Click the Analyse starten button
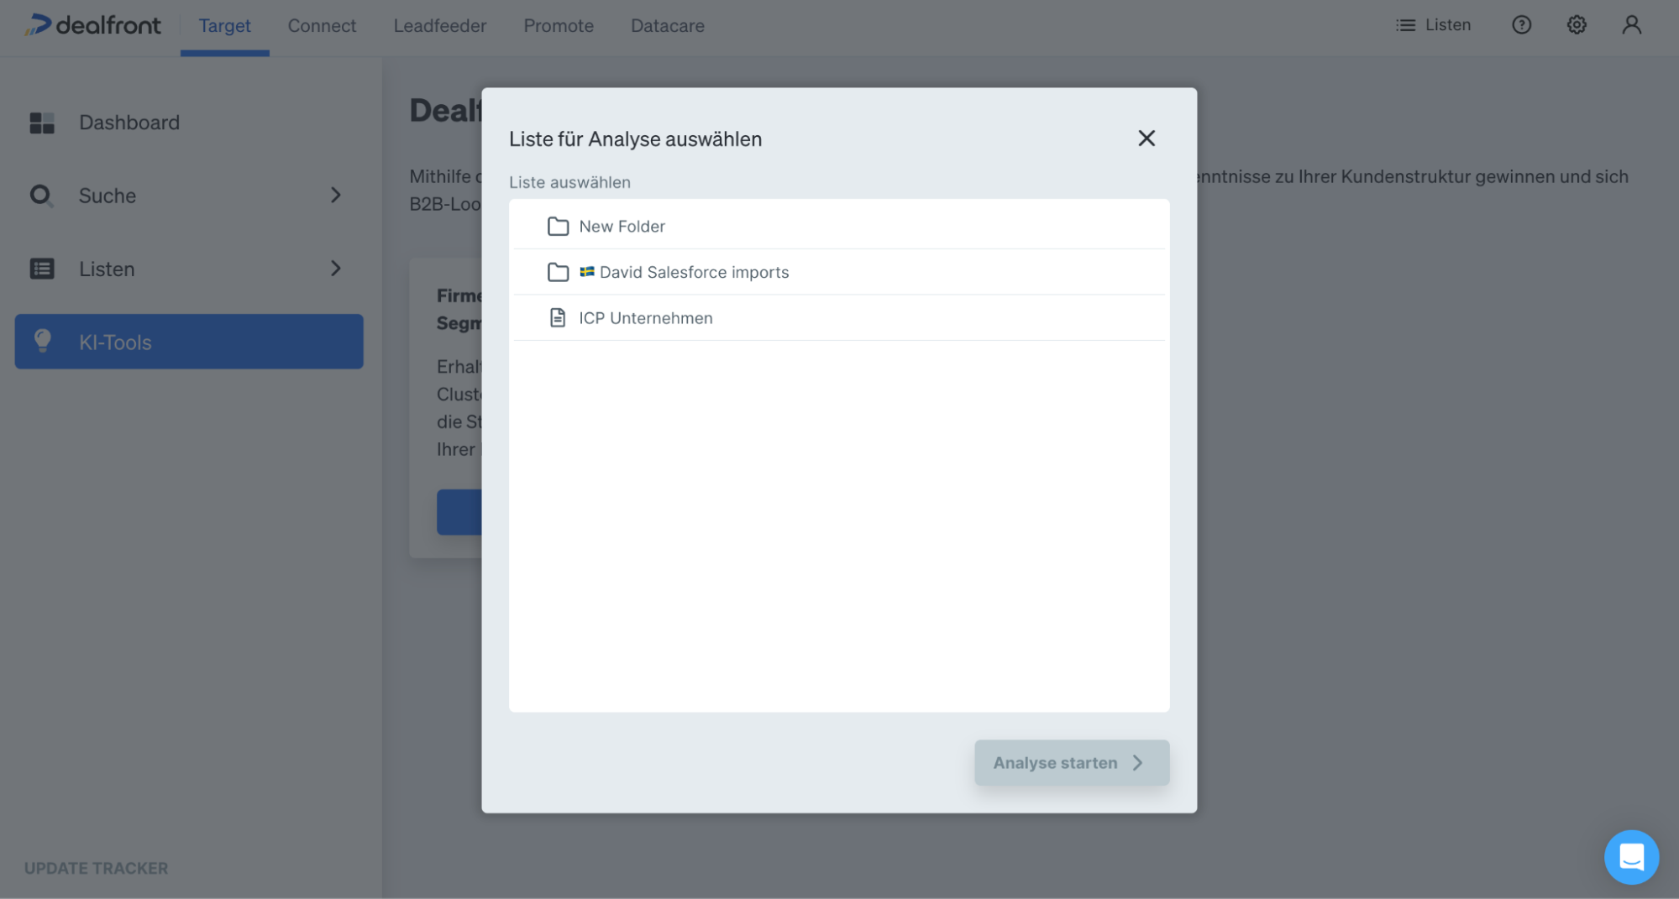The image size is (1679, 899). point(1071,762)
